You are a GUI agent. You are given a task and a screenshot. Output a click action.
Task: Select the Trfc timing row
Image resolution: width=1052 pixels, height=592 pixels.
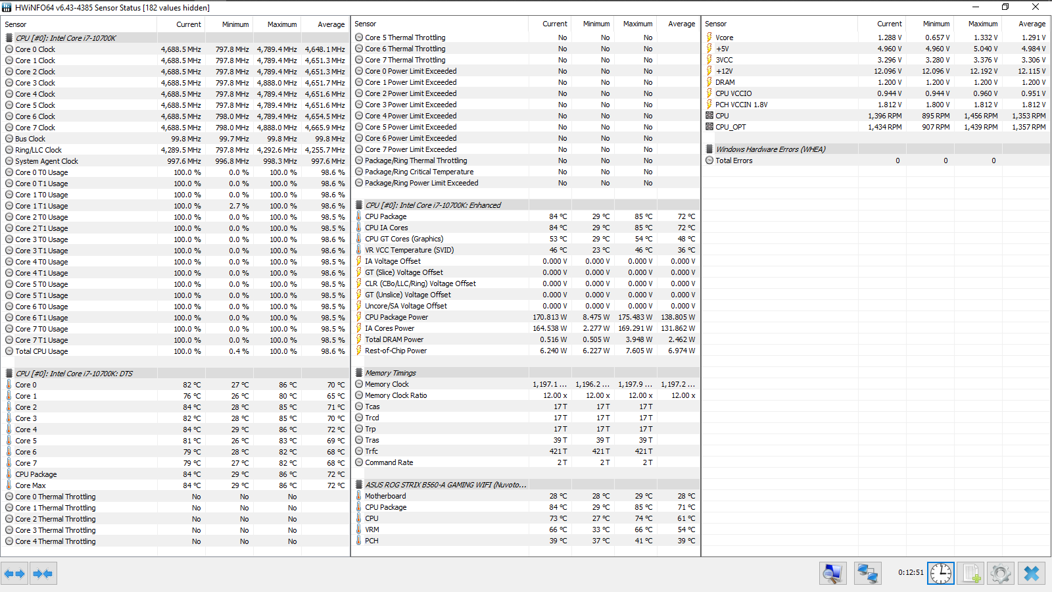(x=525, y=451)
